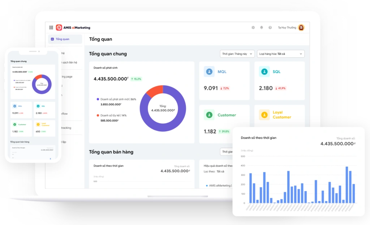This screenshot has height=225, width=370.
Task: Click the blue MQL person icon
Action: point(209,71)
